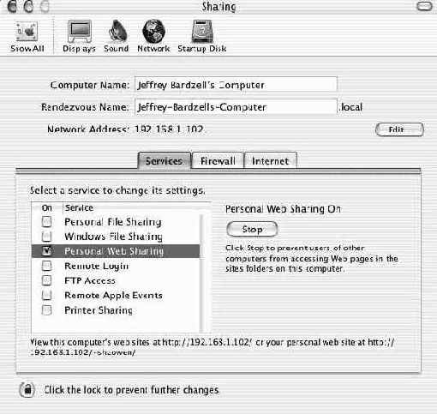Enable Printer Sharing checkbox

click(x=46, y=309)
